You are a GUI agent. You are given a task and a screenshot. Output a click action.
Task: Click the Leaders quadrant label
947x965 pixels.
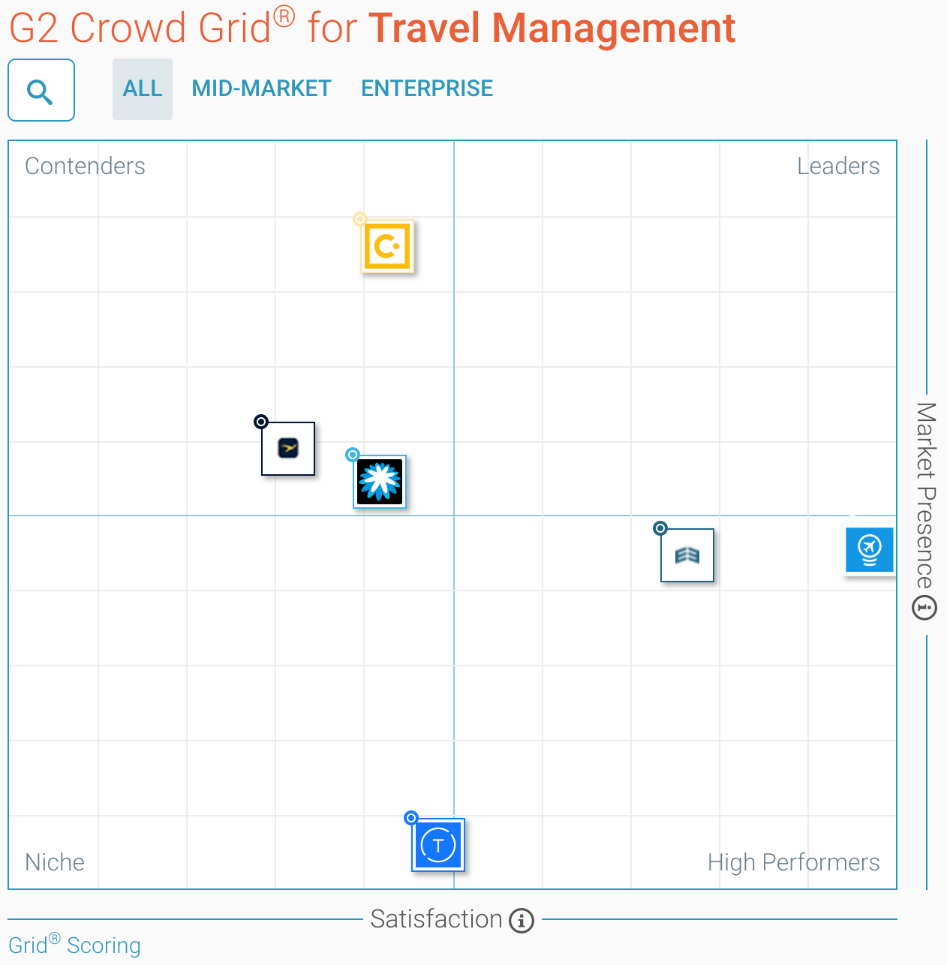point(838,166)
